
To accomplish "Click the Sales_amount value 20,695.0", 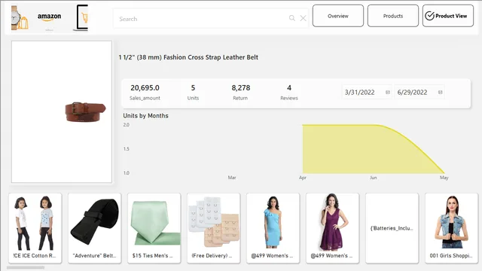I will [145, 88].
